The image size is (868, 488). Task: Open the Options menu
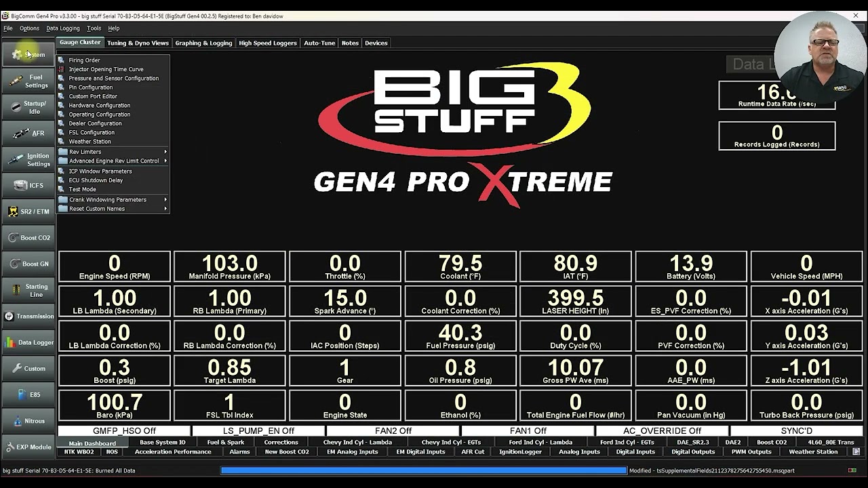29,28
